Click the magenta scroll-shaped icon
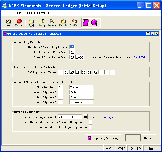Image resolution: width=162 pixels, height=152 pixels. [86, 23]
